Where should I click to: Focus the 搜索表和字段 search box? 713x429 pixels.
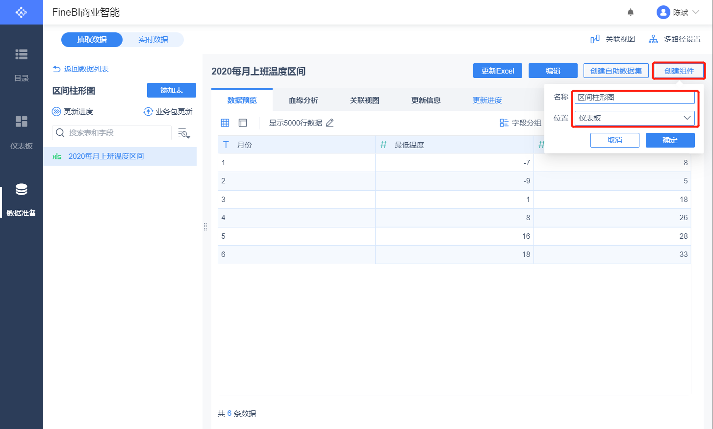pos(112,133)
